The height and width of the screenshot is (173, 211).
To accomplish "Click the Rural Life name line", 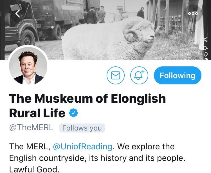I will click(x=37, y=113).
